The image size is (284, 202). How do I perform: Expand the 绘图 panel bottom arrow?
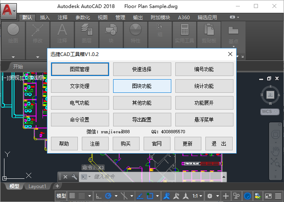(13, 57)
